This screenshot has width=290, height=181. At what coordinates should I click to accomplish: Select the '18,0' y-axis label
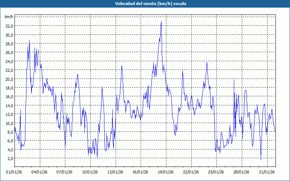click(x=9, y=88)
